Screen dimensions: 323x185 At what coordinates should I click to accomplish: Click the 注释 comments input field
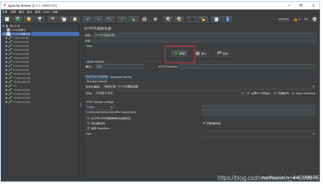pyautogui.click(x=205, y=41)
